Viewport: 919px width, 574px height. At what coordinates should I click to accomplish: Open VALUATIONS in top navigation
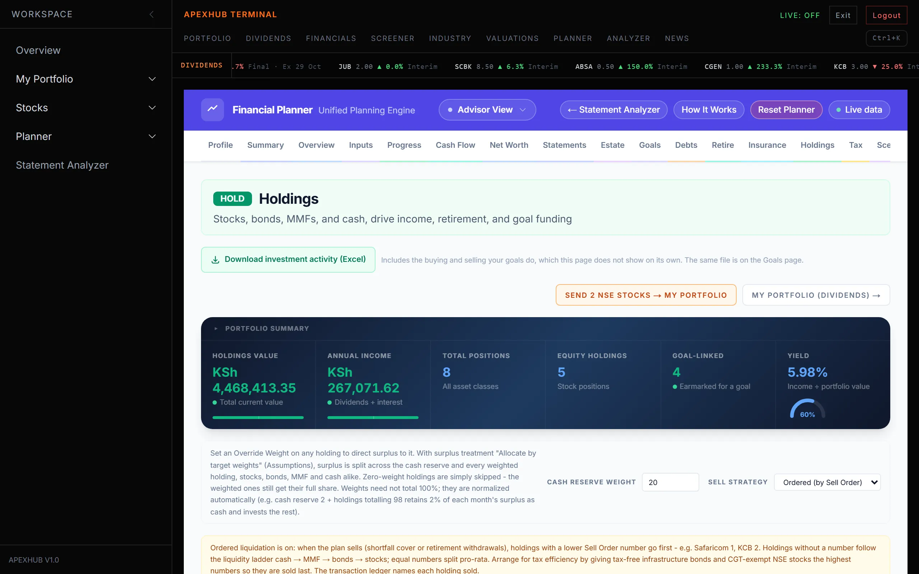(512, 38)
